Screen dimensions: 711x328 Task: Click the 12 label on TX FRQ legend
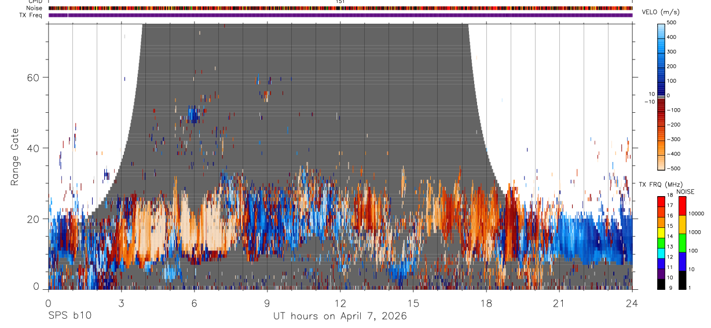pos(671,257)
